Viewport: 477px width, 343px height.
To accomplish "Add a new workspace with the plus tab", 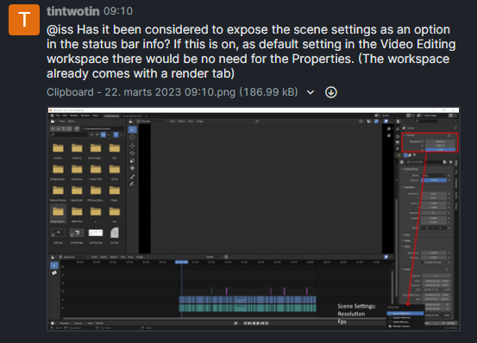I will pos(147,116).
